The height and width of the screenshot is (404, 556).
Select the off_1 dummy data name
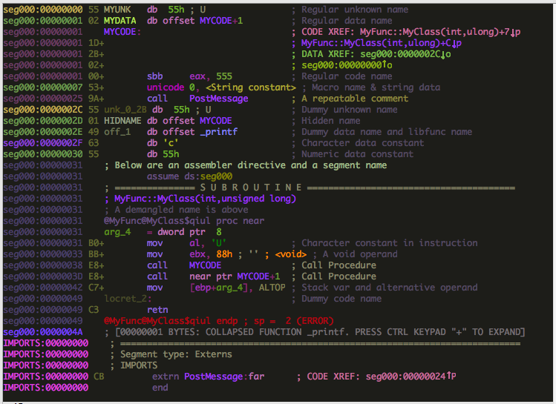pos(117,132)
